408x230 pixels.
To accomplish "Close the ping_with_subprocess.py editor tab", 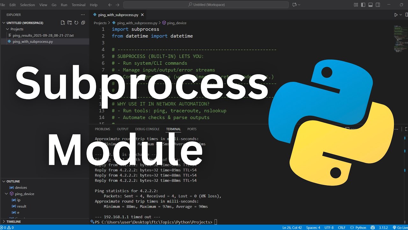I will click(x=142, y=15).
